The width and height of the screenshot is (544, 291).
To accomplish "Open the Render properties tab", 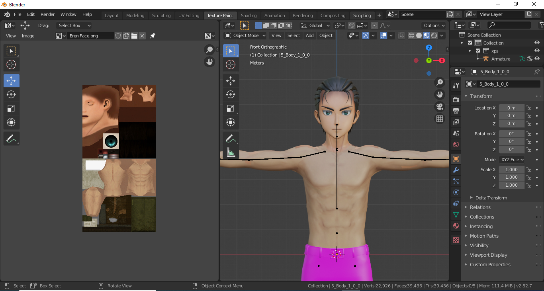I will [x=456, y=100].
